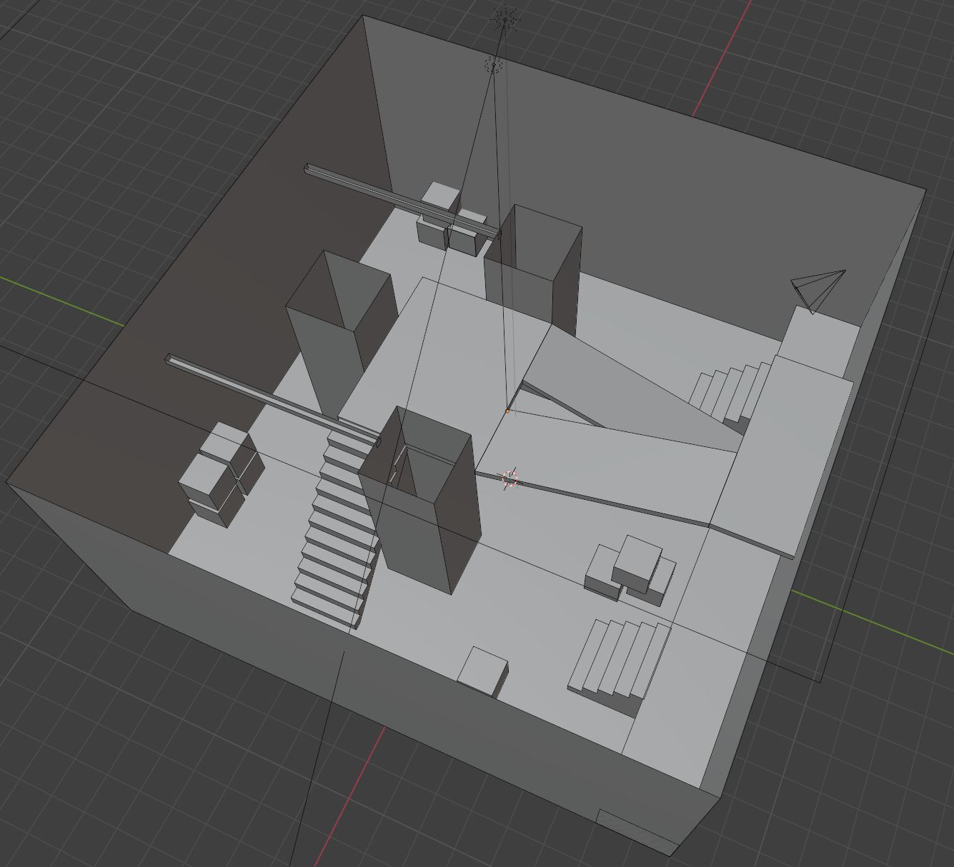Image resolution: width=954 pixels, height=867 pixels.
Task: Click the short stairs at the front right
Action: [x=618, y=661]
